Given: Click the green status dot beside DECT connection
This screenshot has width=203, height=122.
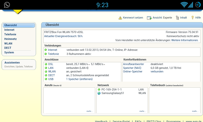Looking at the screenshot, I should point(46,75).
